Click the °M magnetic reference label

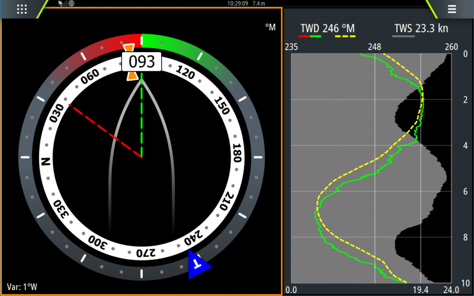tap(270, 27)
